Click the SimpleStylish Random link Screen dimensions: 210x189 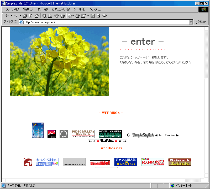pos(172,135)
